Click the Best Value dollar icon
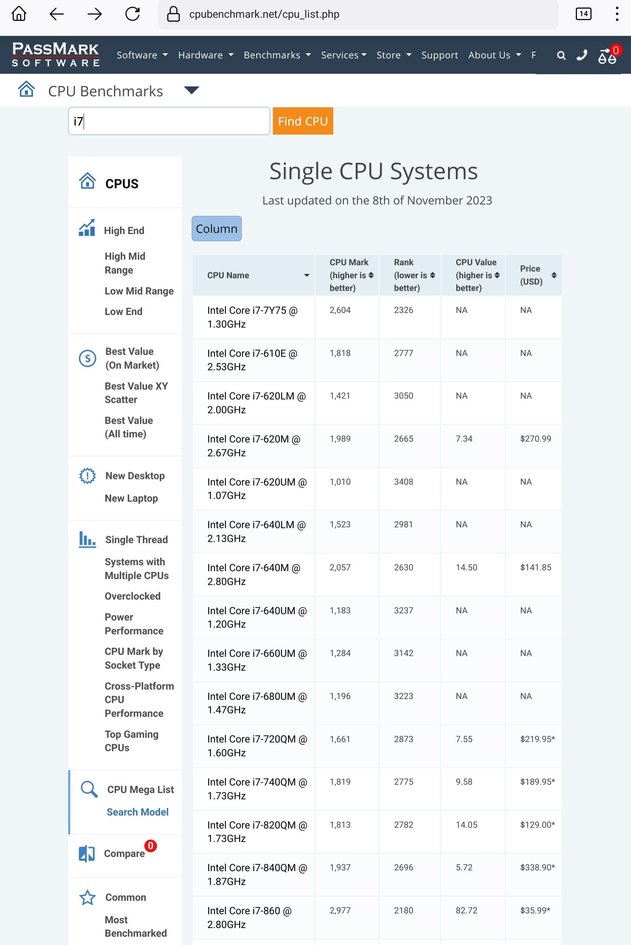This screenshot has width=631, height=945. (x=87, y=358)
